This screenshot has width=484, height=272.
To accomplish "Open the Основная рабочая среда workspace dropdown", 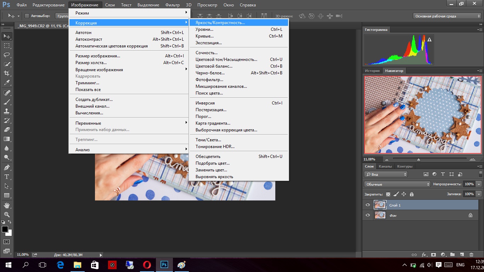I will [x=447, y=16].
